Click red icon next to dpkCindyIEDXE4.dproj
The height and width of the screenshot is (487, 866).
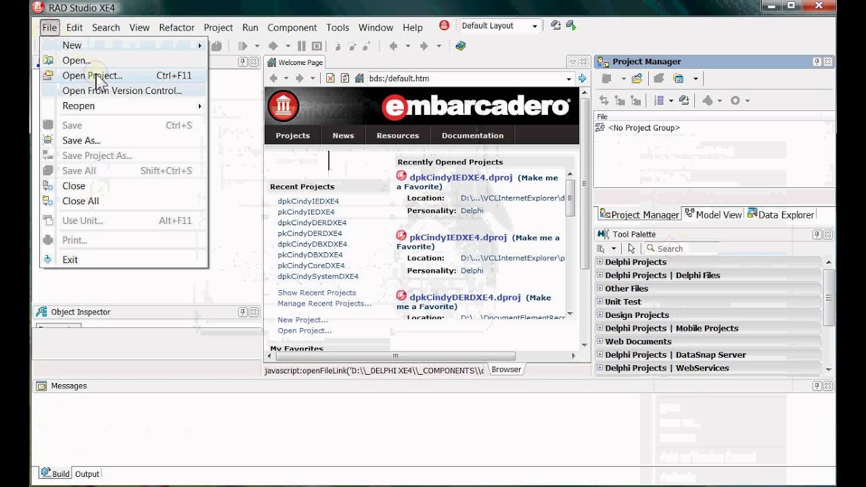tap(401, 177)
